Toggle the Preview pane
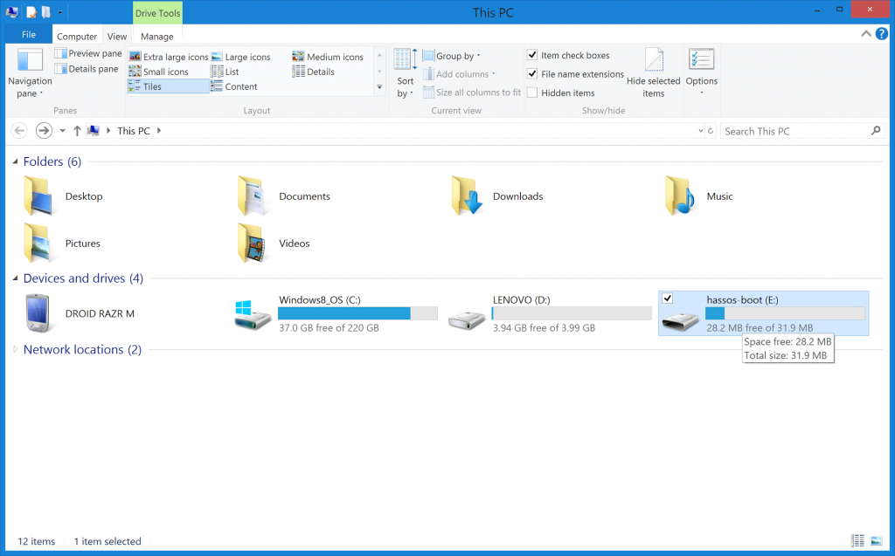Image resolution: width=895 pixels, height=556 pixels. point(88,53)
